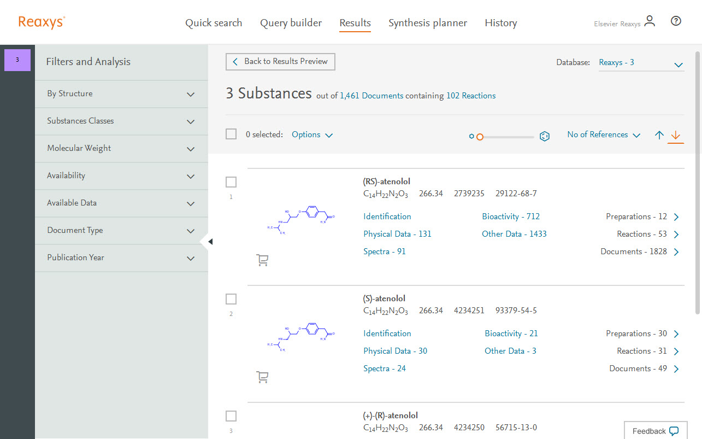Sort results in descending order arrow
Screen dimensions: 702x439
click(x=676, y=135)
